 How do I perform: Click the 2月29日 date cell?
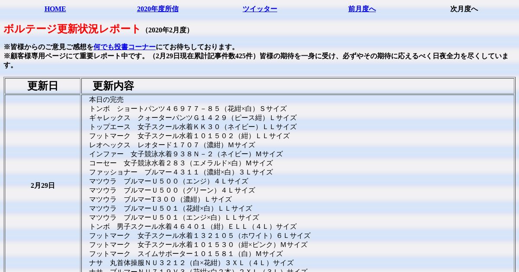point(43,186)
